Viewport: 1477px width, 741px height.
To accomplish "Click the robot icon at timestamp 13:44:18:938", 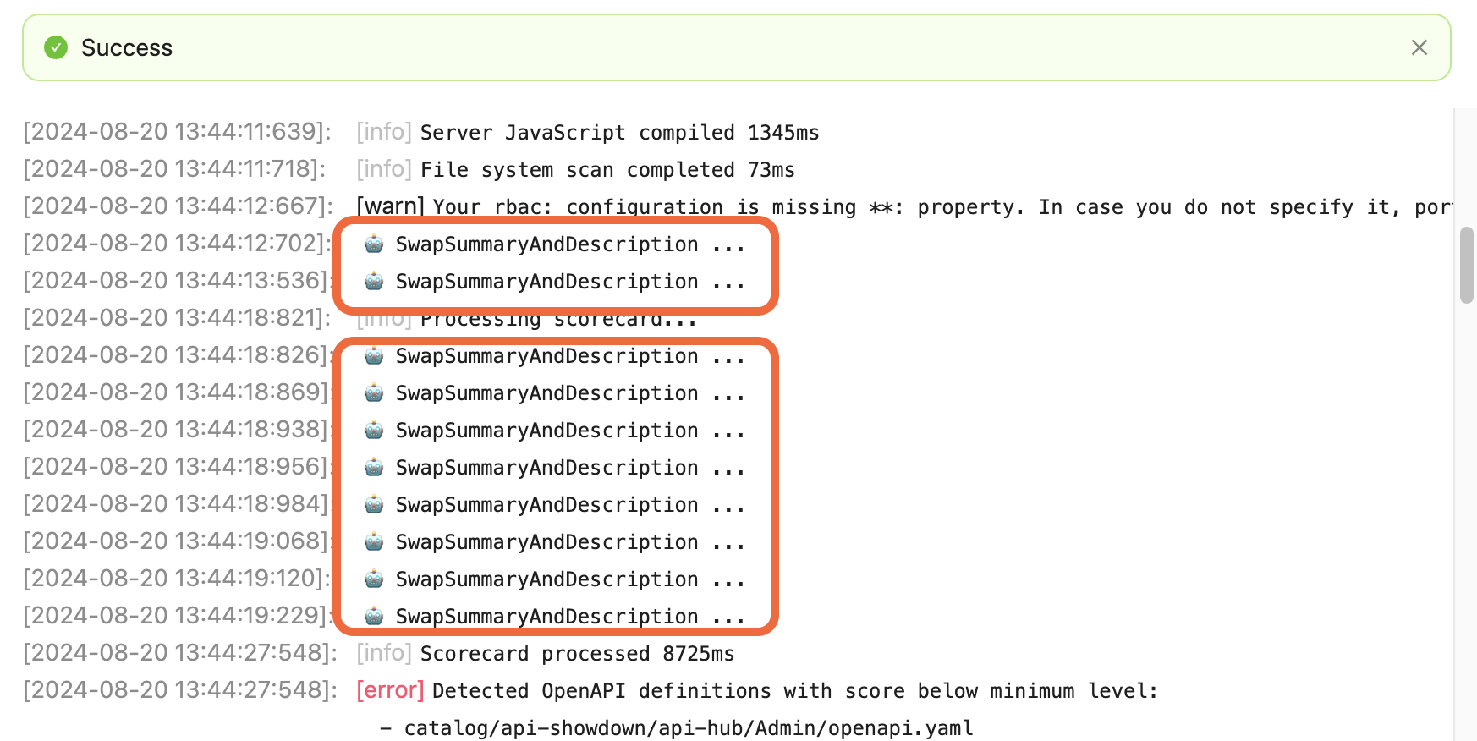I will pyautogui.click(x=374, y=431).
